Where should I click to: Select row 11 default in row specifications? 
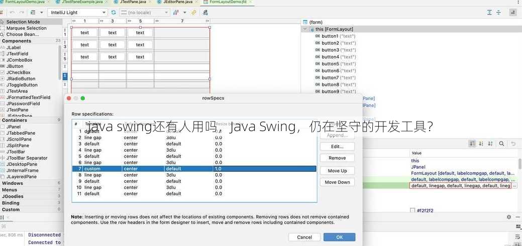point(194,194)
